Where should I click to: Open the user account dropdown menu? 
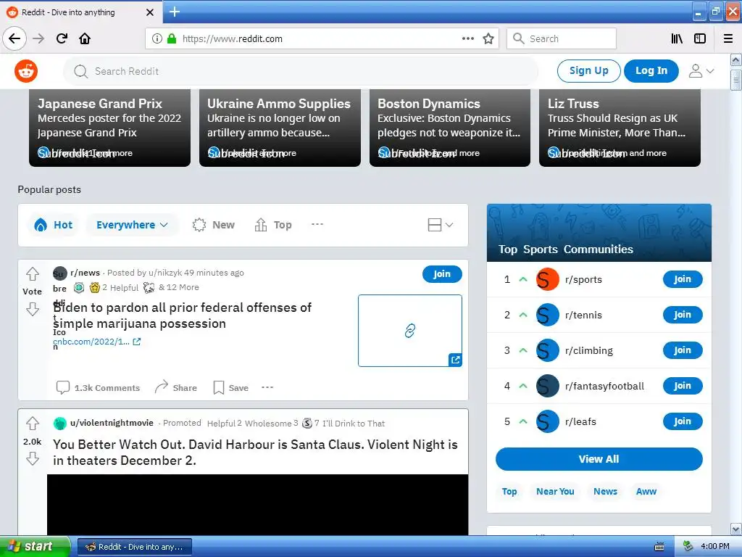(701, 71)
